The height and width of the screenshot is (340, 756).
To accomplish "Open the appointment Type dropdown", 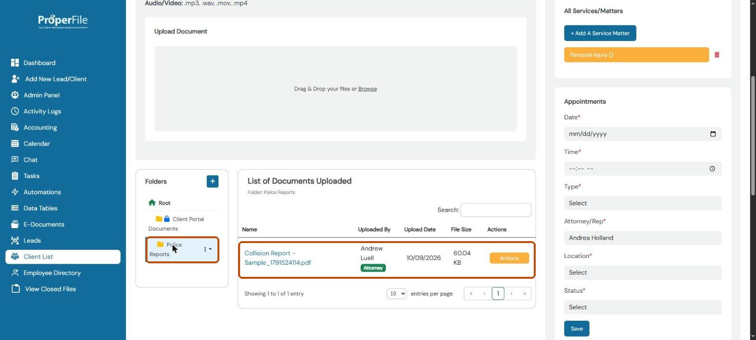I will pyautogui.click(x=643, y=203).
